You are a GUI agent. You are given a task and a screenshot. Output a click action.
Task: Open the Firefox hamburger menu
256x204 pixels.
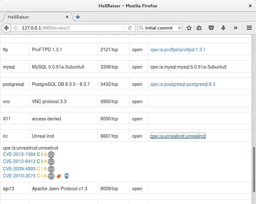point(249,28)
